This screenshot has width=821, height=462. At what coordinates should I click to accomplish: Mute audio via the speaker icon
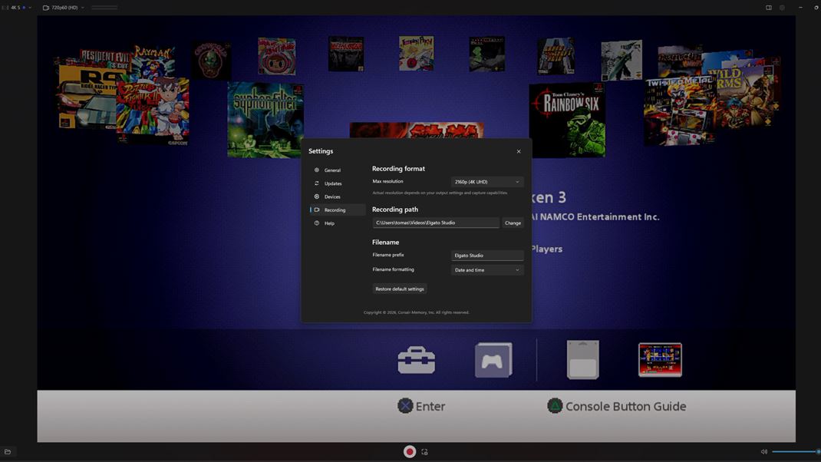pyautogui.click(x=764, y=451)
